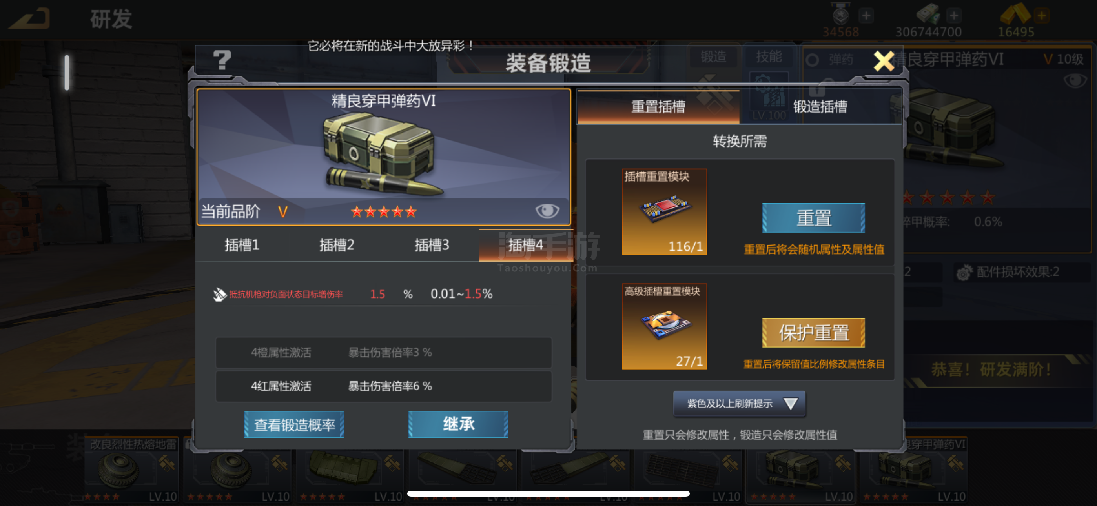Select the 插槽2 tab
1097x506 pixels.
point(336,245)
